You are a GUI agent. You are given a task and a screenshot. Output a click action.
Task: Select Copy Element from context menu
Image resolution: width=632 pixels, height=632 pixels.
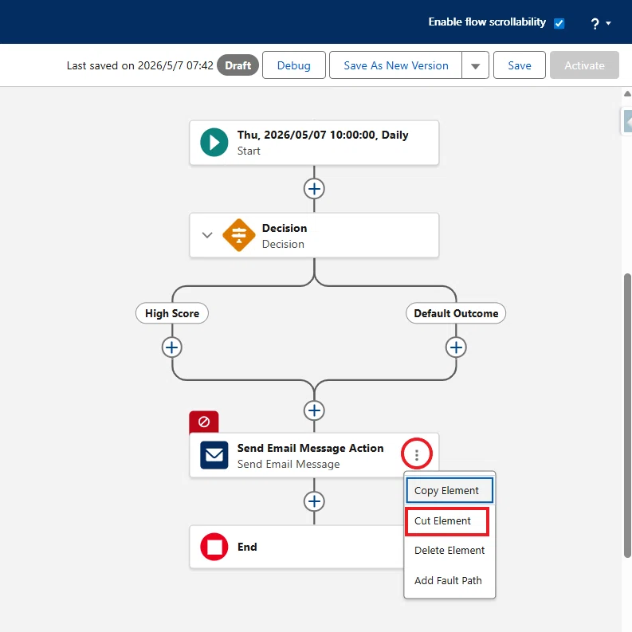449,490
